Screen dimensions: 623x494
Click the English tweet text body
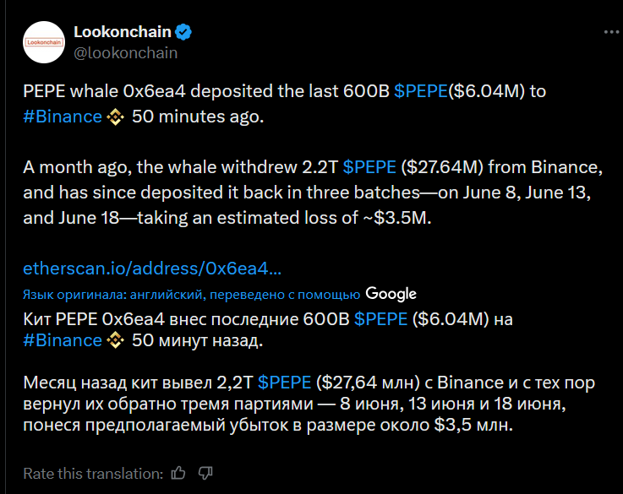click(313, 155)
